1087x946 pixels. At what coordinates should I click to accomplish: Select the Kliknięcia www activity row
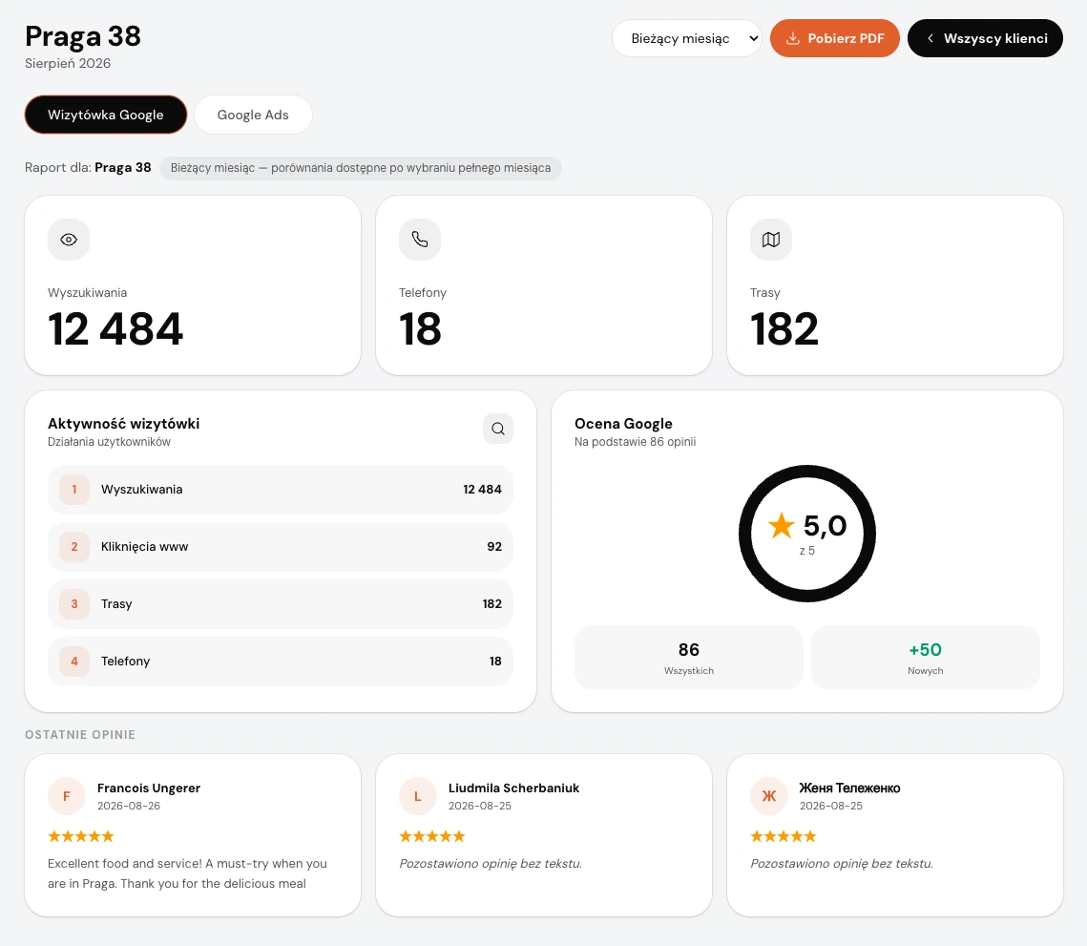[x=280, y=547]
